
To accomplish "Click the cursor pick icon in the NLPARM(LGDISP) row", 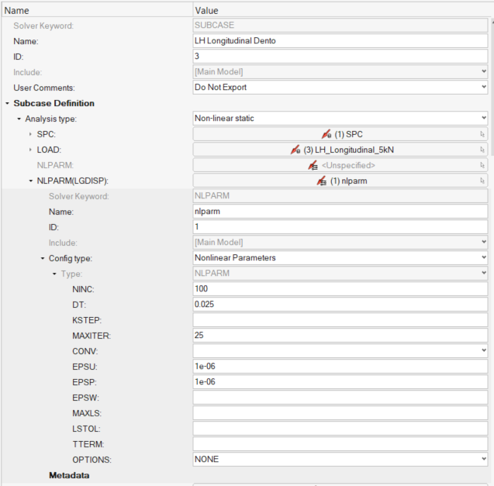I will [482, 181].
